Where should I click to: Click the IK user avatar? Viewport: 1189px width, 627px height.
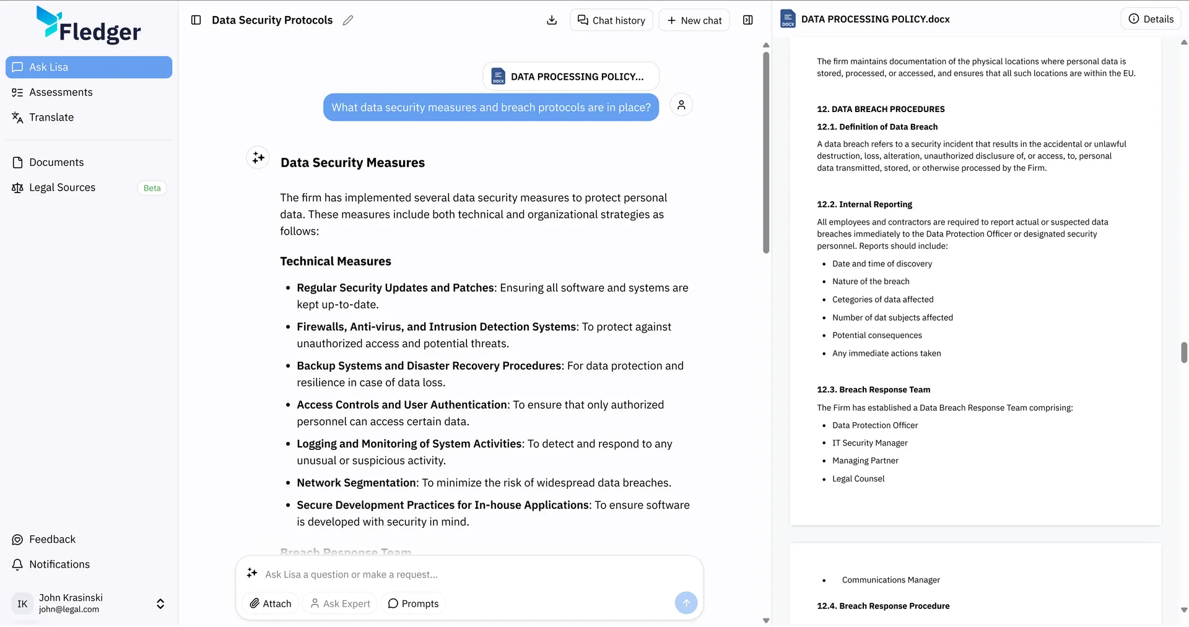click(22, 603)
